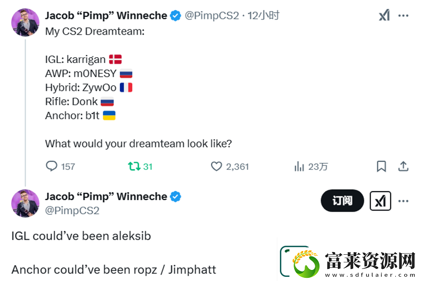Bookmark the CS2 Dreamteam tweet

pyautogui.click(x=381, y=166)
